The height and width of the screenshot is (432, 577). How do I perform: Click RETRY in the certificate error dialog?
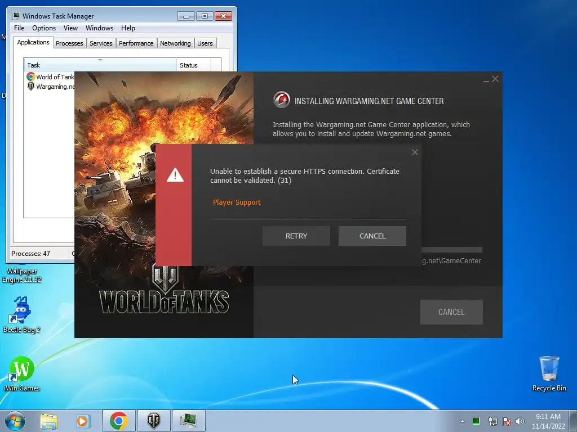[296, 236]
